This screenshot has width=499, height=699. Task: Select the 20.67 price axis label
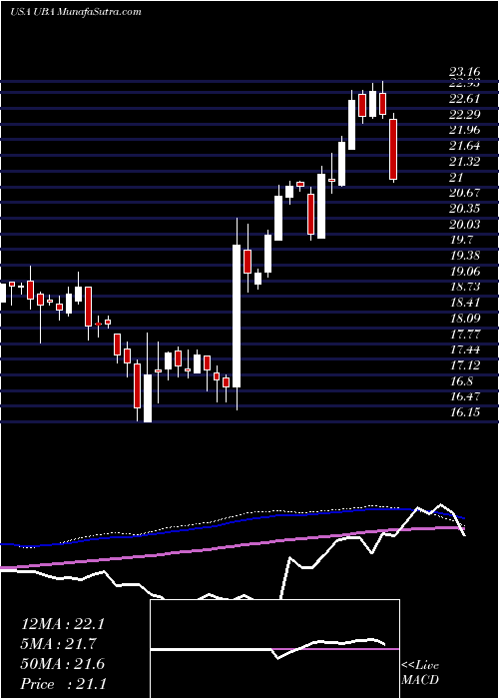point(464,193)
